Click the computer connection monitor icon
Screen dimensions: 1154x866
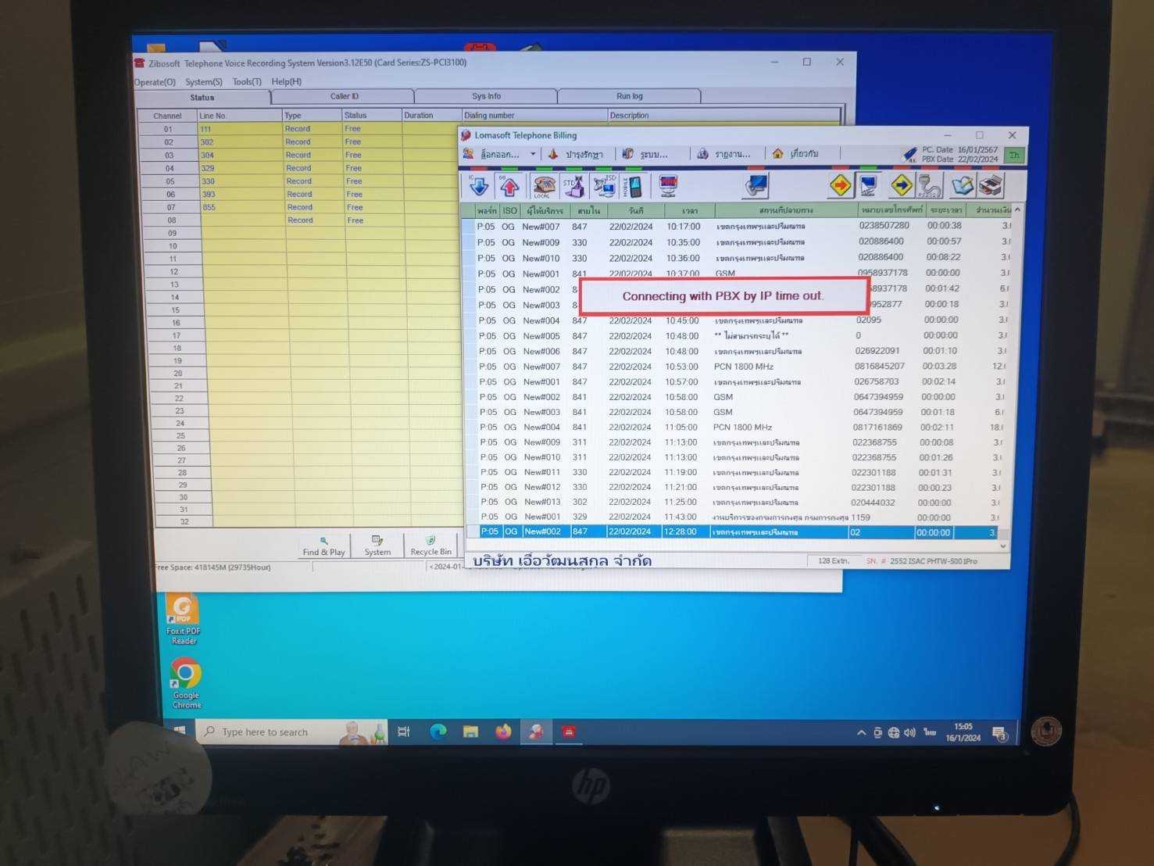click(868, 185)
